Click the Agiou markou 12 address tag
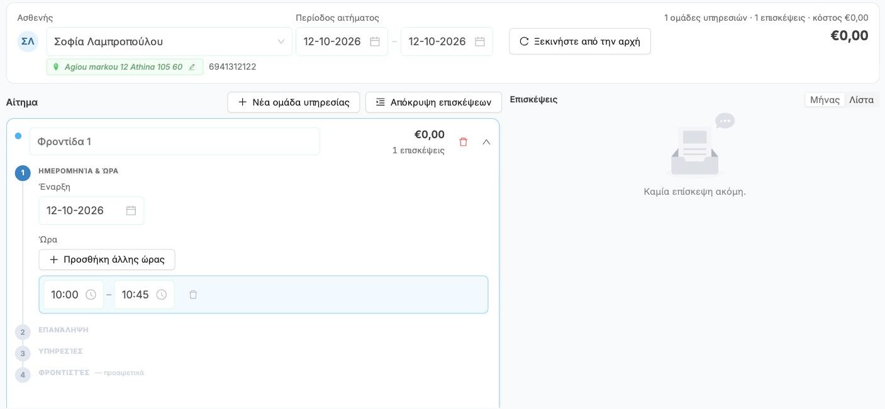 pyautogui.click(x=125, y=67)
